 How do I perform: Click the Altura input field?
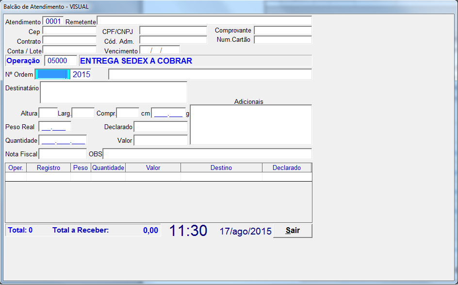(48, 113)
